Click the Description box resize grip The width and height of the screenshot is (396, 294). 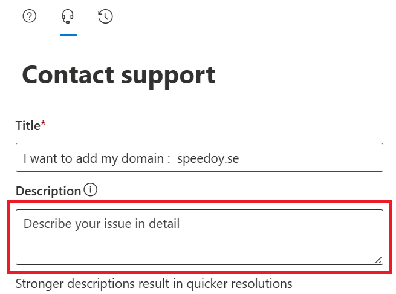pos(378,260)
